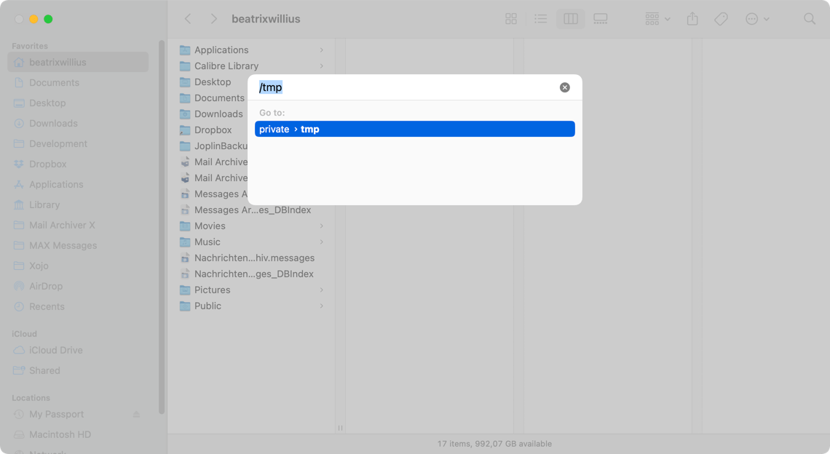Eject the My Passport drive

[x=135, y=414]
